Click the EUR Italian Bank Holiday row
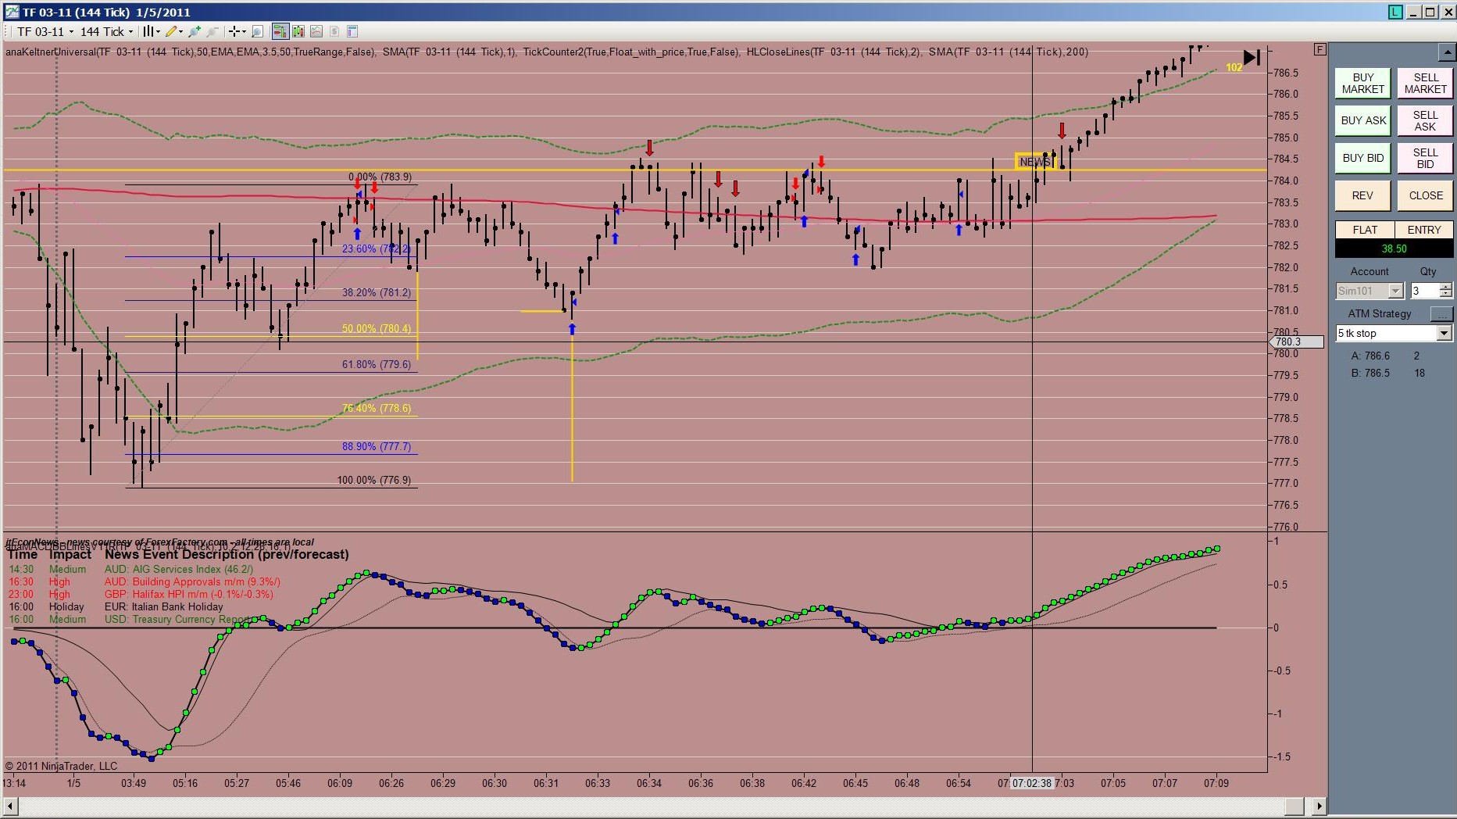1457x819 pixels. [x=116, y=606]
